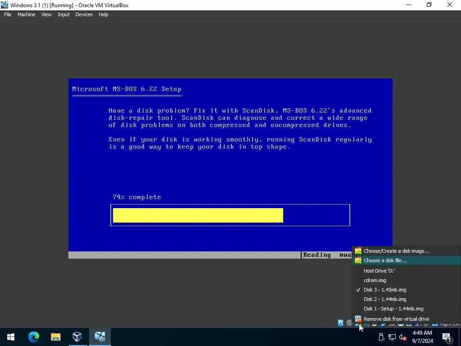Click the VirtualBox title bar app icon
Viewport: 461px width, 346px height.
point(5,5)
